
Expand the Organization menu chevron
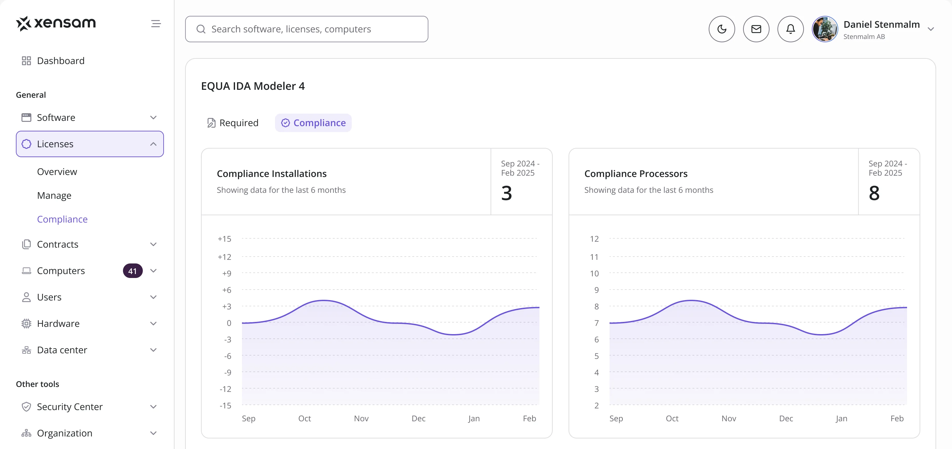(153, 433)
